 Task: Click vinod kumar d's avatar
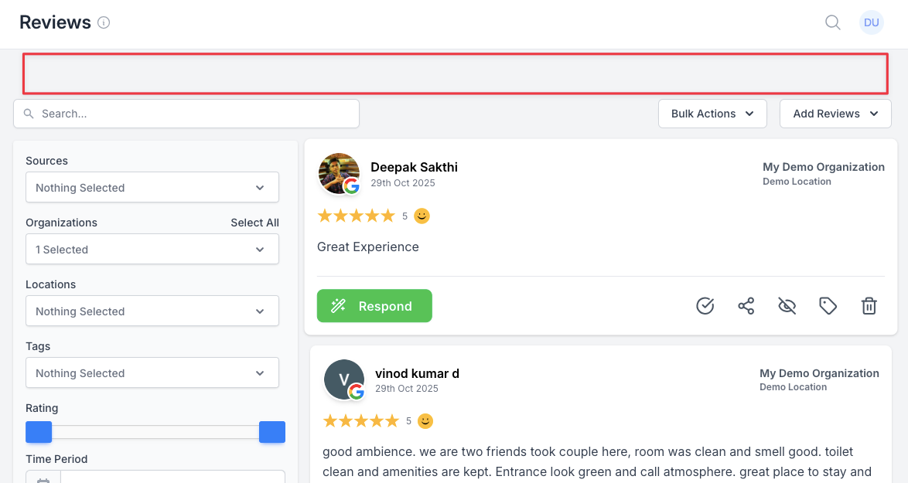point(344,379)
